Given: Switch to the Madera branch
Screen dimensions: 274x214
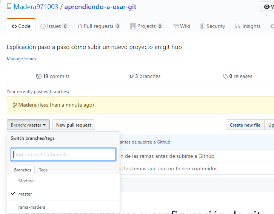Looking at the screenshot, I should point(63,181).
